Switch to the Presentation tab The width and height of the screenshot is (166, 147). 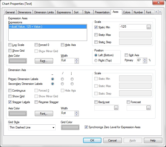pos(102,12)
